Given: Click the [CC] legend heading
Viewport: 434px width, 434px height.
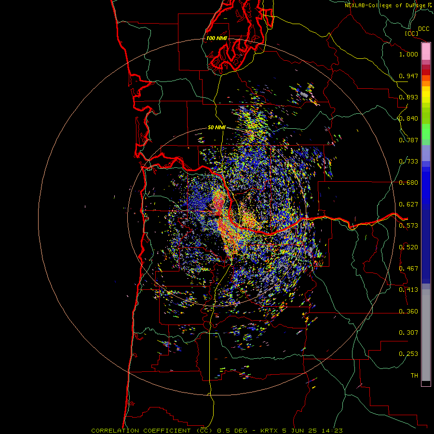Looking at the screenshot, I should tap(411, 33).
